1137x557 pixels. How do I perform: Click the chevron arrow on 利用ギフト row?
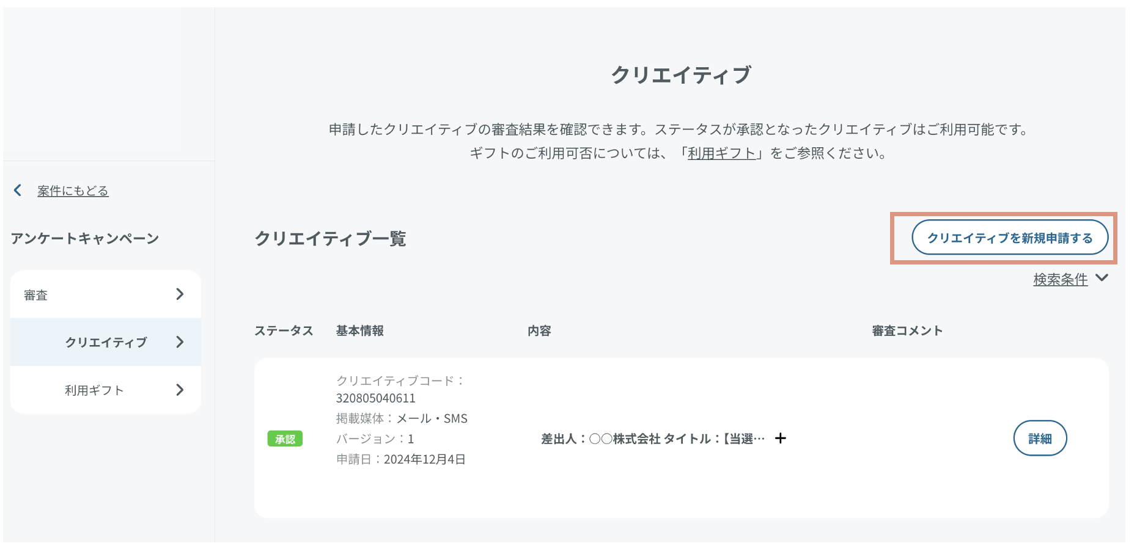(x=180, y=390)
